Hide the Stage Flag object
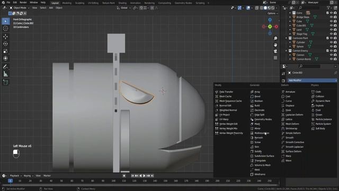 [x=331, y=34]
